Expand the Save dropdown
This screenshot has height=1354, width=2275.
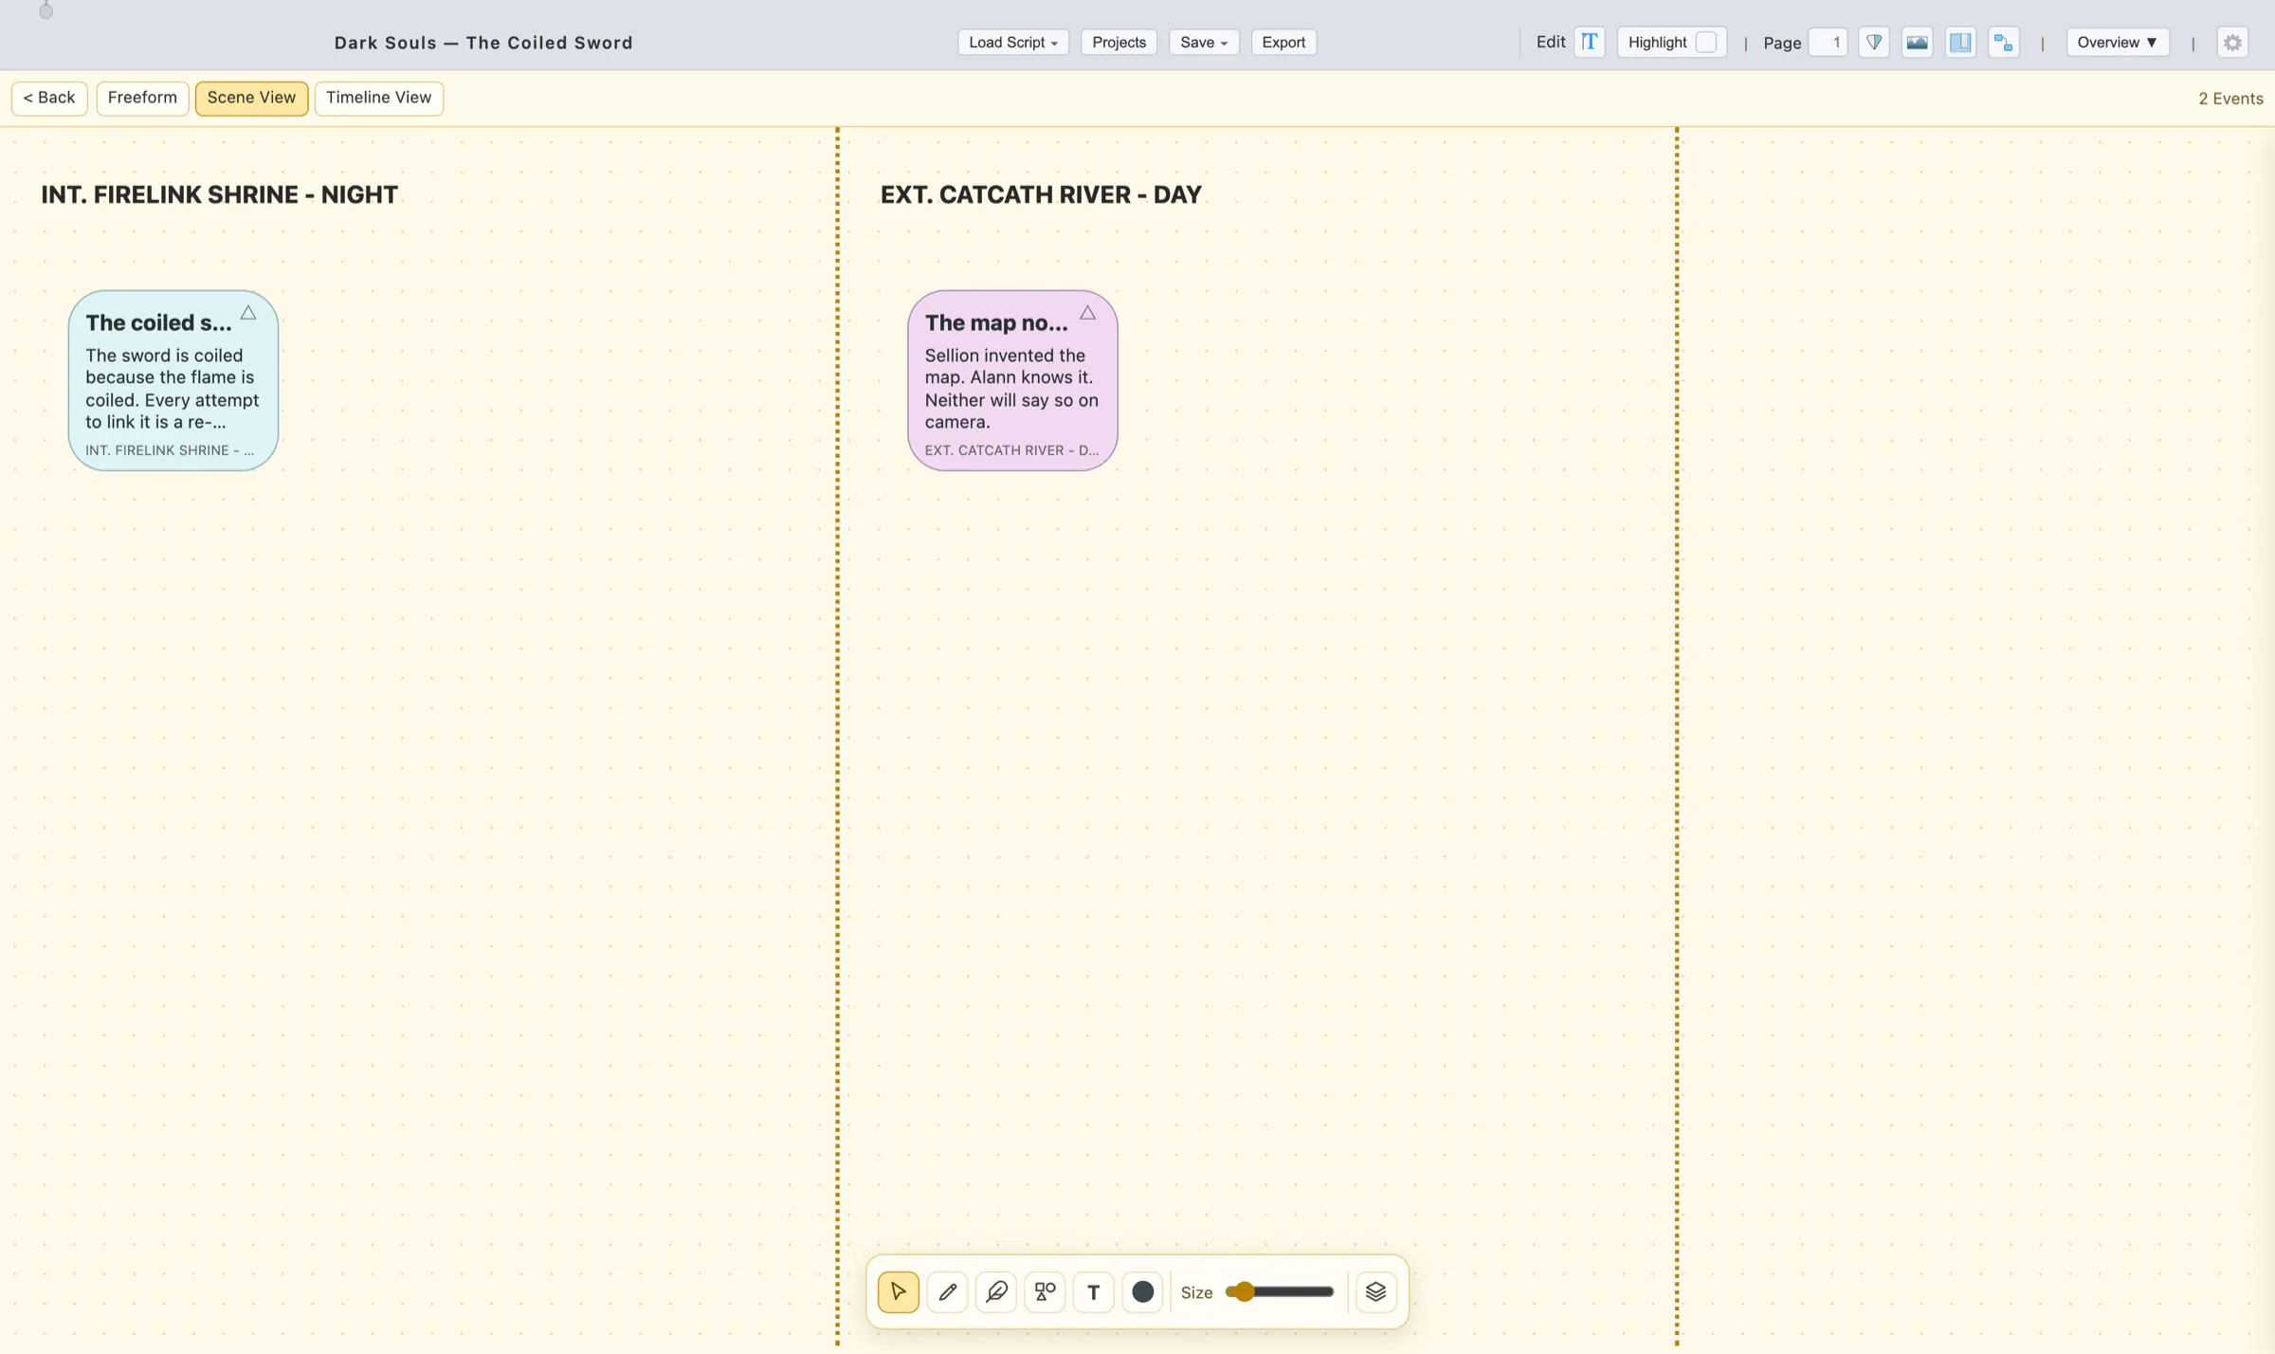pos(1204,42)
